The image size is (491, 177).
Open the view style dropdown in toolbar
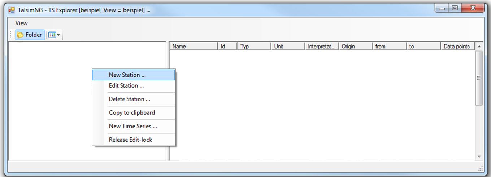[54, 35]
